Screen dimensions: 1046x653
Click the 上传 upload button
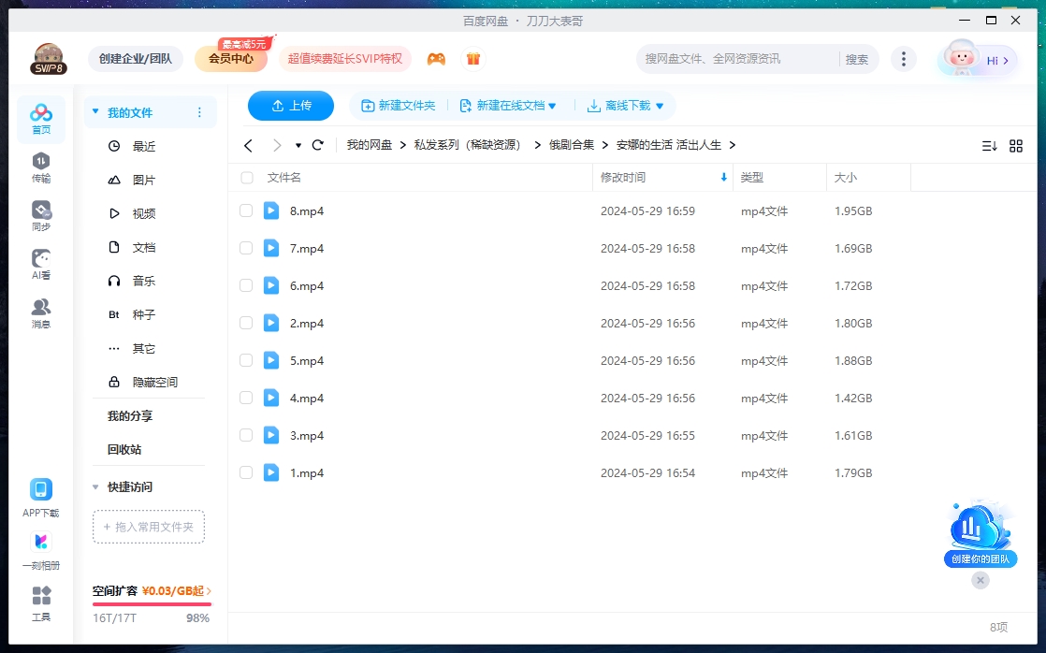tap(290, 106)
